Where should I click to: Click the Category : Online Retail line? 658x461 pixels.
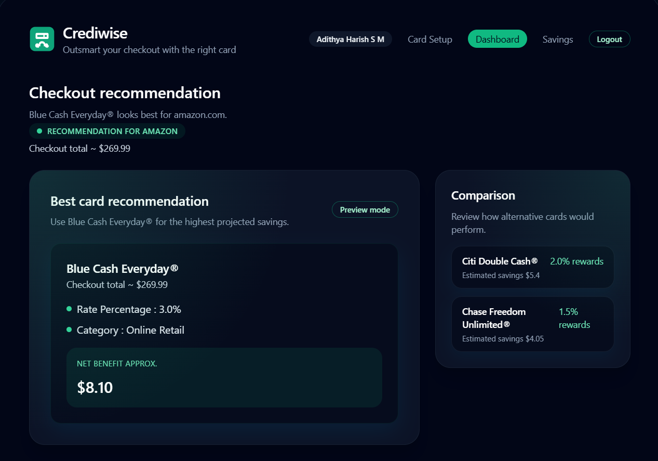point(130,330)
